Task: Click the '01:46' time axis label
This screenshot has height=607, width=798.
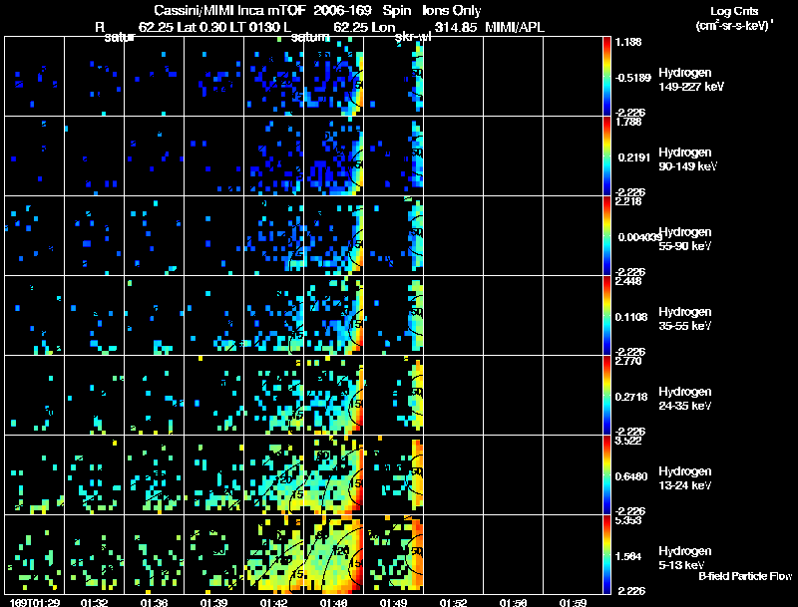Action: (x=333, y=603)
